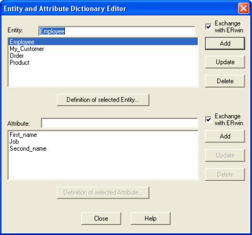Viewport: 252px width, 235px height.
Task: Toggle the Attribute Exchange with ERwin checkbox
Action: 208,119
